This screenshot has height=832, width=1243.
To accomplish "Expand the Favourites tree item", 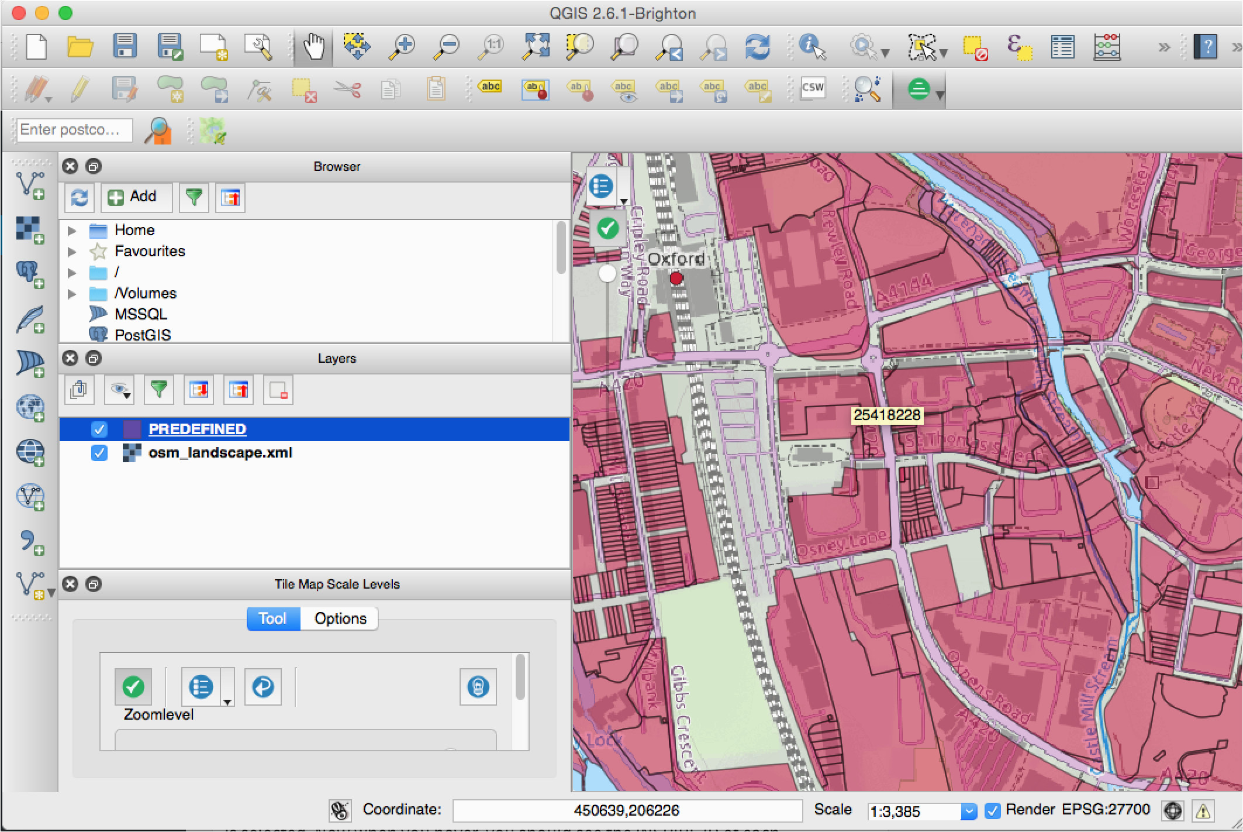I will (72, 252).
